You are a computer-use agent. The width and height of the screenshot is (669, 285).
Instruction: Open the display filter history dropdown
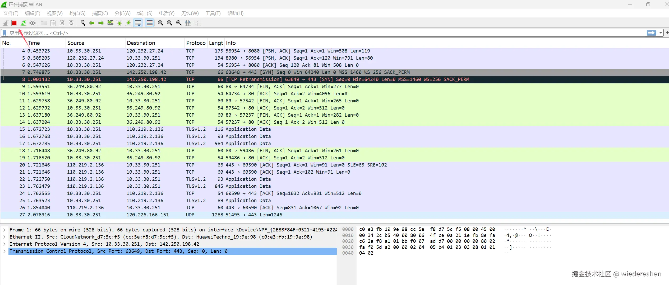coord(661,33)
